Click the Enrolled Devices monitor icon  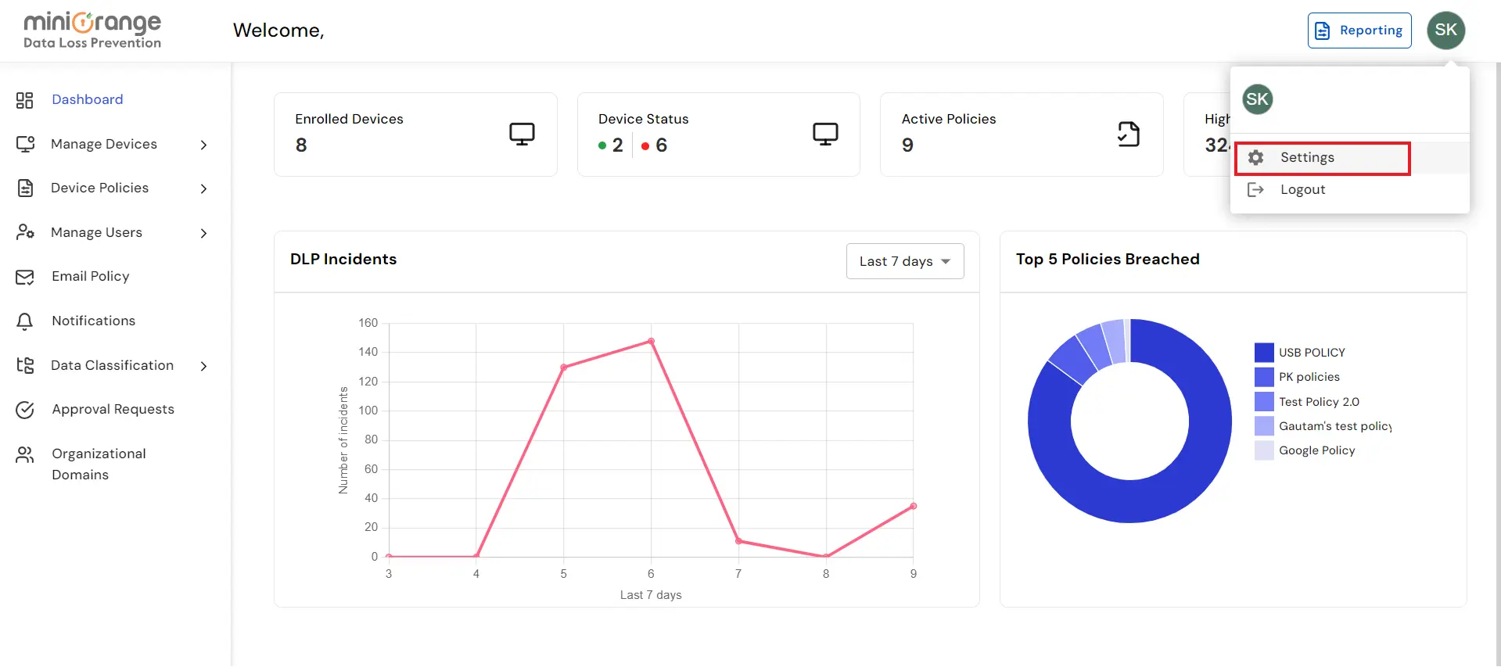coord(522,134)
